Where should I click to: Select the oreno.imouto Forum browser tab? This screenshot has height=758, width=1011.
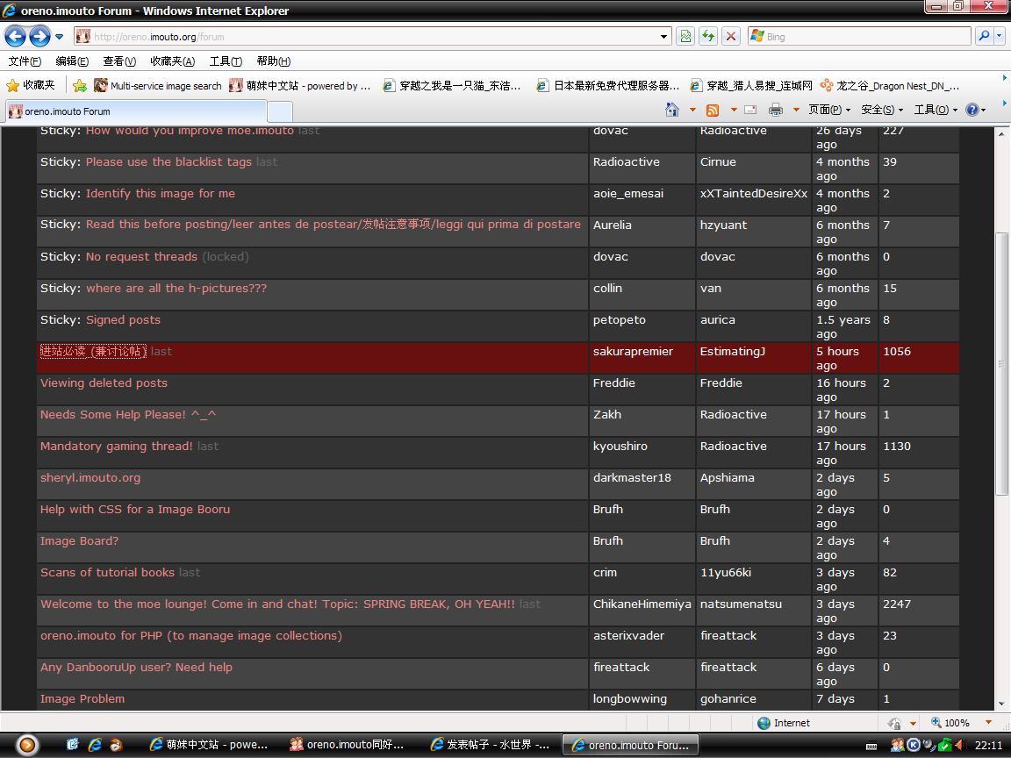pyautogui.click(x=135, y=111)
